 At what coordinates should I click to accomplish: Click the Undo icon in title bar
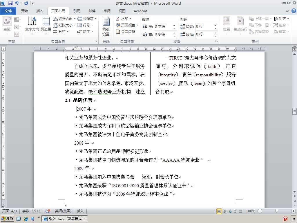coord(17,3)
